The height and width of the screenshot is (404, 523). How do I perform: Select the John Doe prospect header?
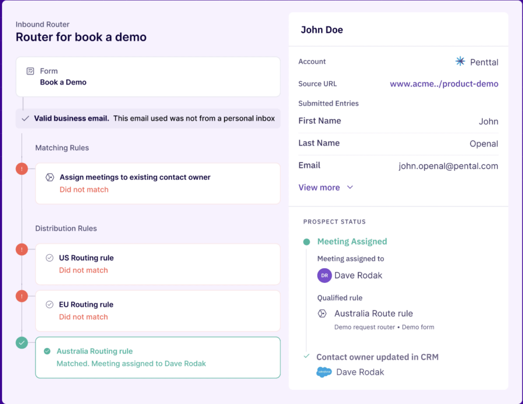[x=322, y=30]
